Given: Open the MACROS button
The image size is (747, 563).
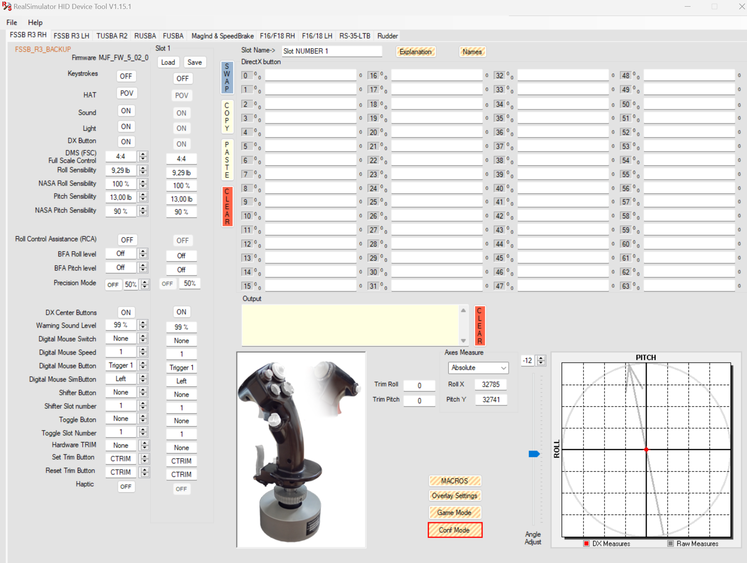Looking at the screenshot, I should [455, 481].
